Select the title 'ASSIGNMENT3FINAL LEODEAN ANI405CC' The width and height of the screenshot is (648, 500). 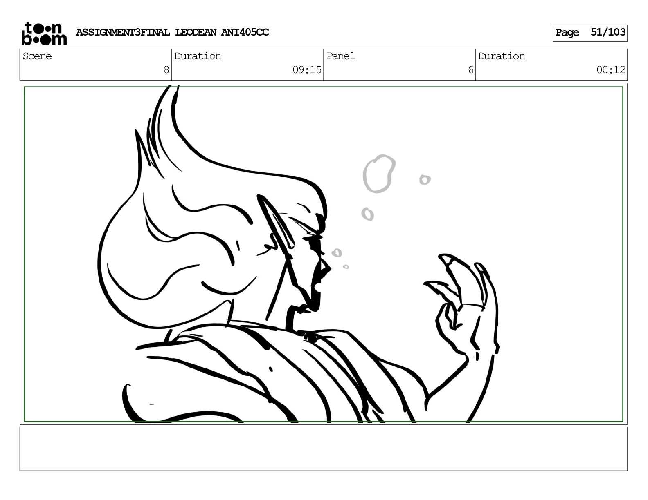tap(172, 32)
